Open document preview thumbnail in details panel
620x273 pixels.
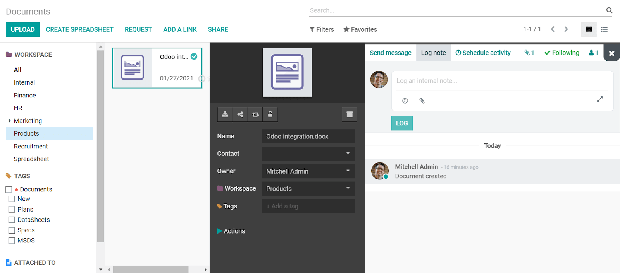pyautogui.click(x=287, y=72)
